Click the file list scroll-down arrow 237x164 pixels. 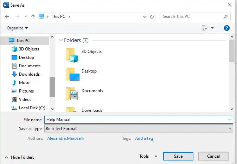(232, 109)
